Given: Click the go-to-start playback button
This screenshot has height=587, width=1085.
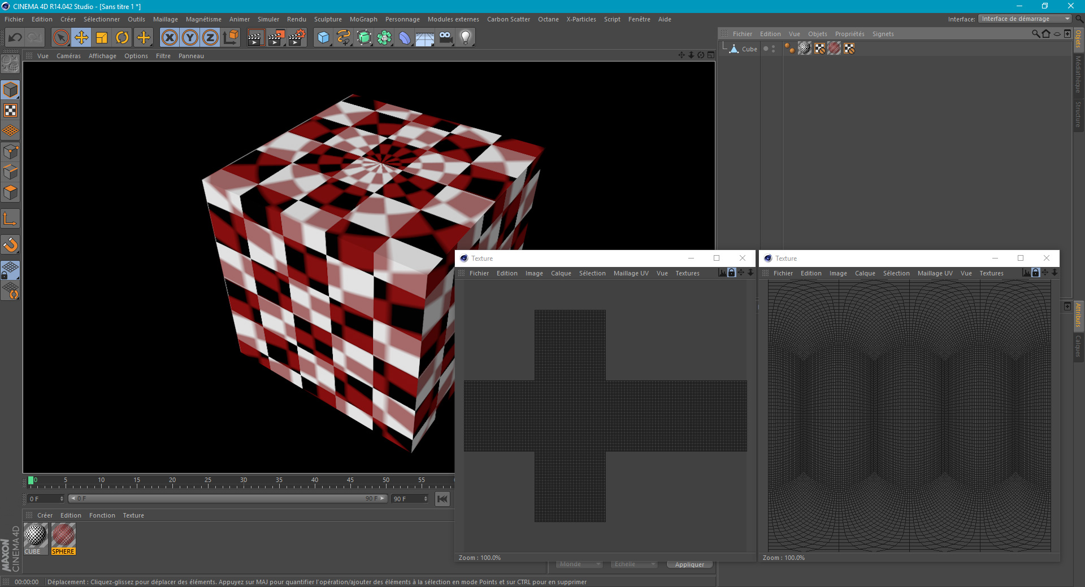Looking at the screenshot, I should tap(442, 499).
